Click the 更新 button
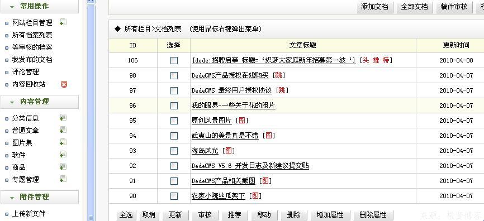 [175, 215]
